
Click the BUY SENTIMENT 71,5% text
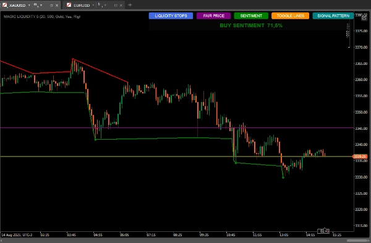point(251,25)
